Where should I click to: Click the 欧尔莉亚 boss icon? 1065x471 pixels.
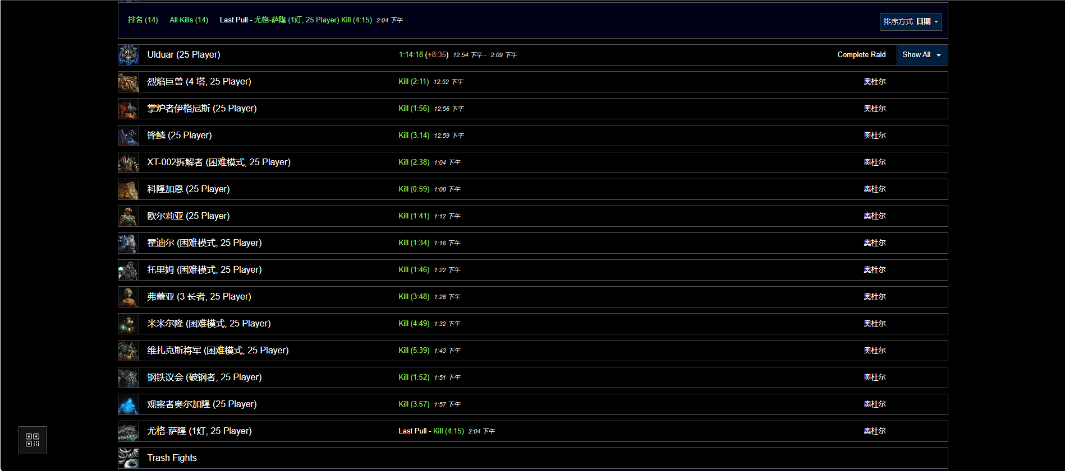[128, 216]
